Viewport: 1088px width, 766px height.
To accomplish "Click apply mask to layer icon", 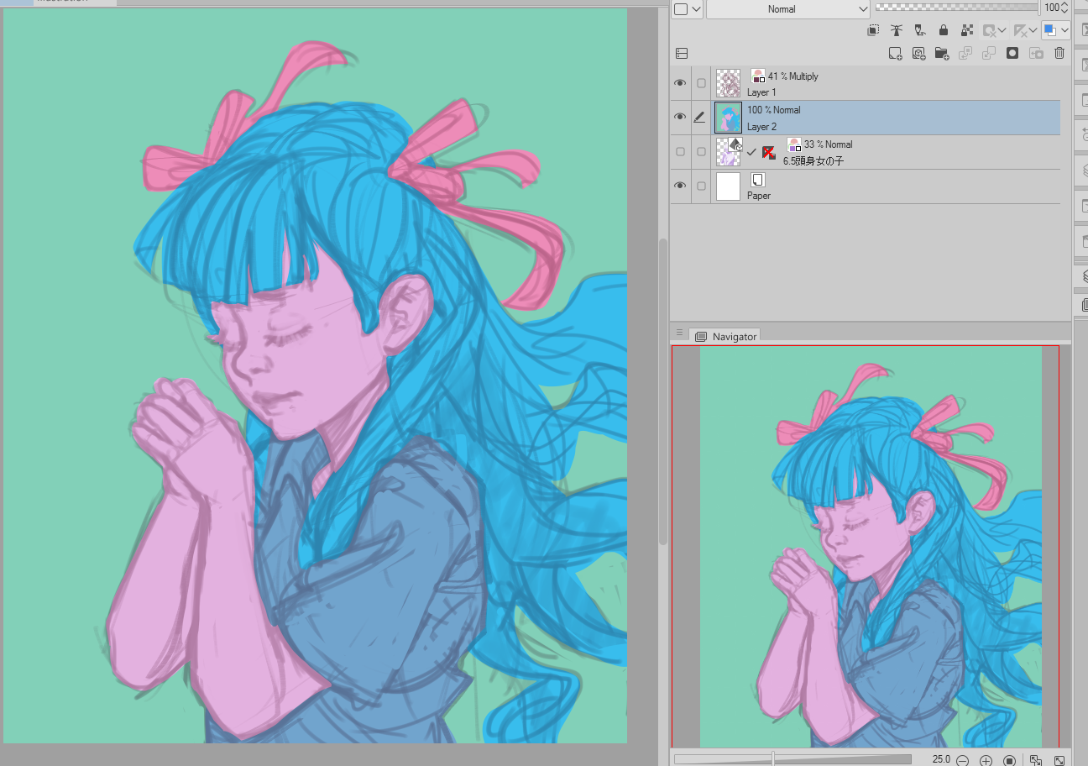I will (1036, 53).
